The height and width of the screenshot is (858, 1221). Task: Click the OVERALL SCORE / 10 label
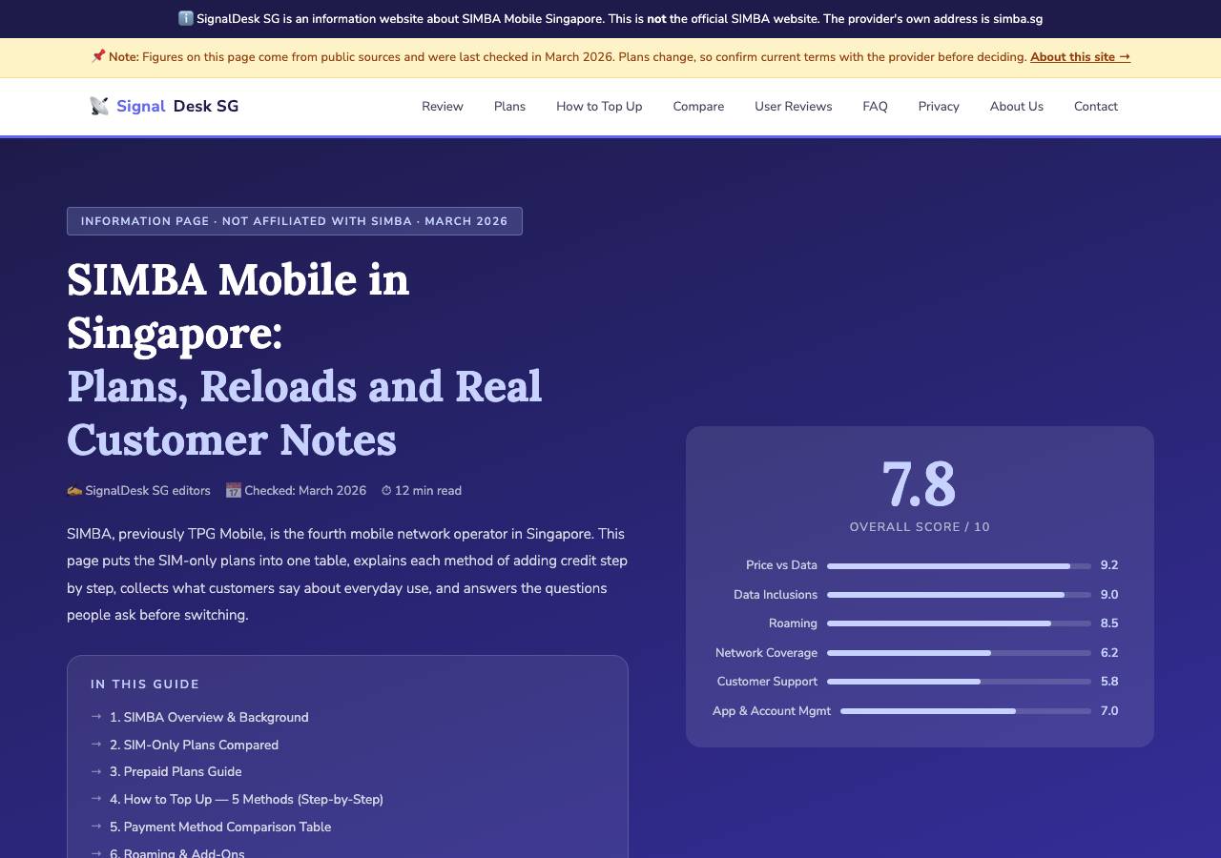920,527
